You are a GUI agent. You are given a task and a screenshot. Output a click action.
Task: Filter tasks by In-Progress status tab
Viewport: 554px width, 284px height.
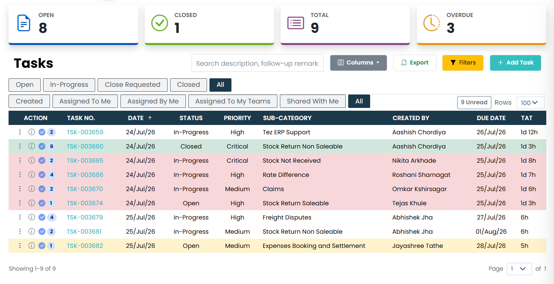coord(69,85)
